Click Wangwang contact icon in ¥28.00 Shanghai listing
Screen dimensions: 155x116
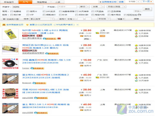tap(41, 98)
